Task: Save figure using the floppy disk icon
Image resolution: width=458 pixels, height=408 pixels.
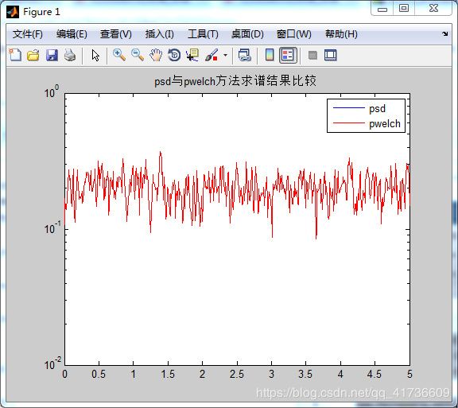Action: pos(52,55)
